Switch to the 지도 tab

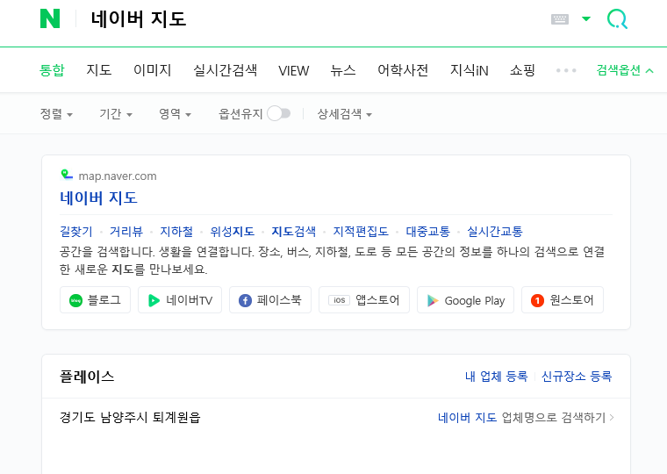(99, 69)
